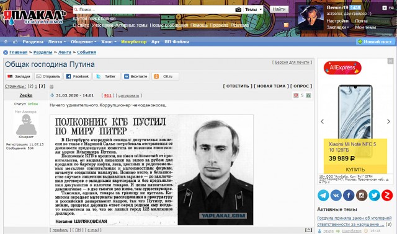Downvote Zepka's post with red minus
This screenshot has width=397, height=234.
click(x=296, y=95)
